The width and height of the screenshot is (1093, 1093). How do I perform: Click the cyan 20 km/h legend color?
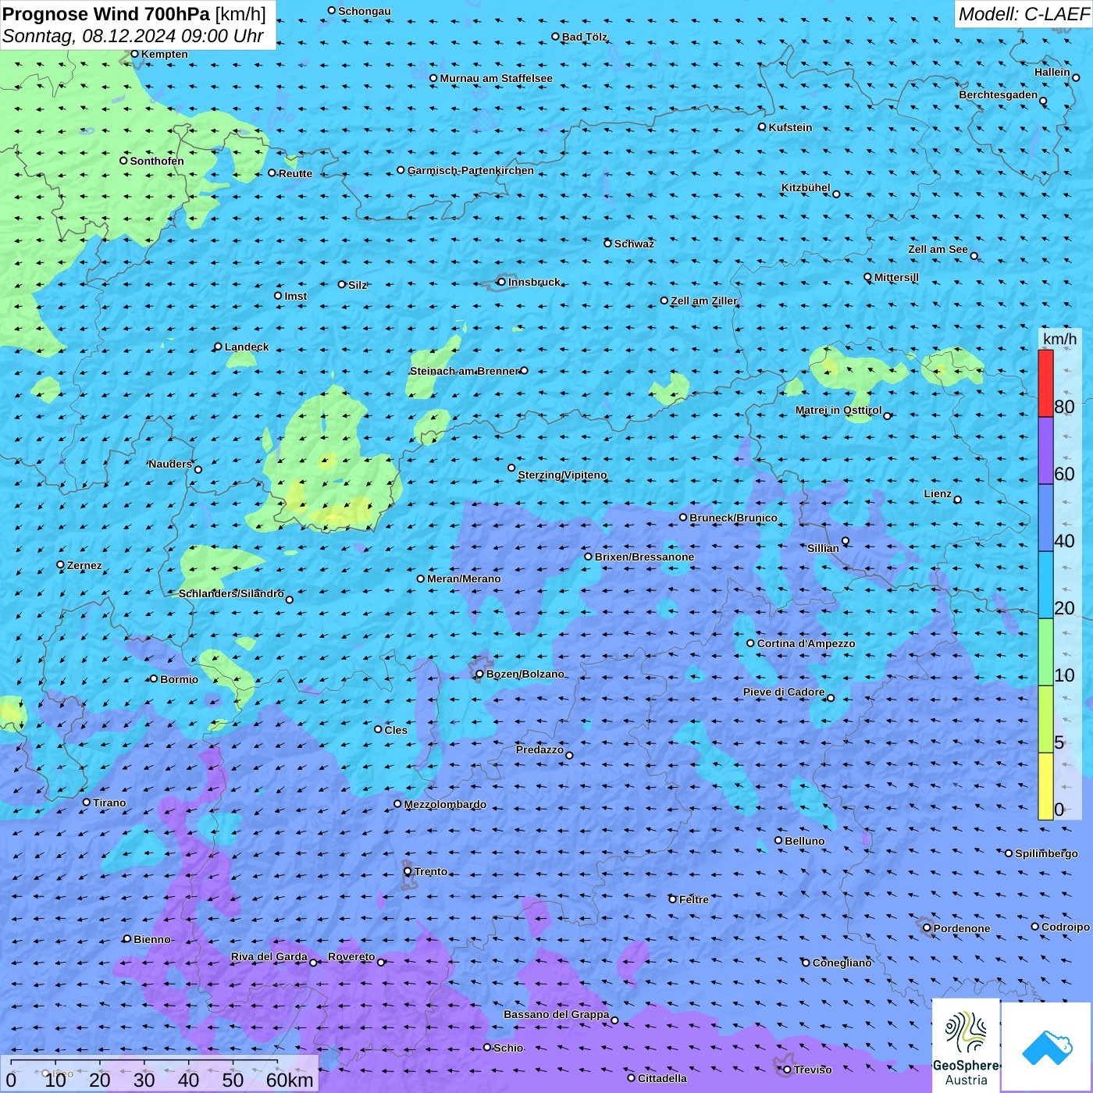pyautogui.click(x=1045, y=585)
